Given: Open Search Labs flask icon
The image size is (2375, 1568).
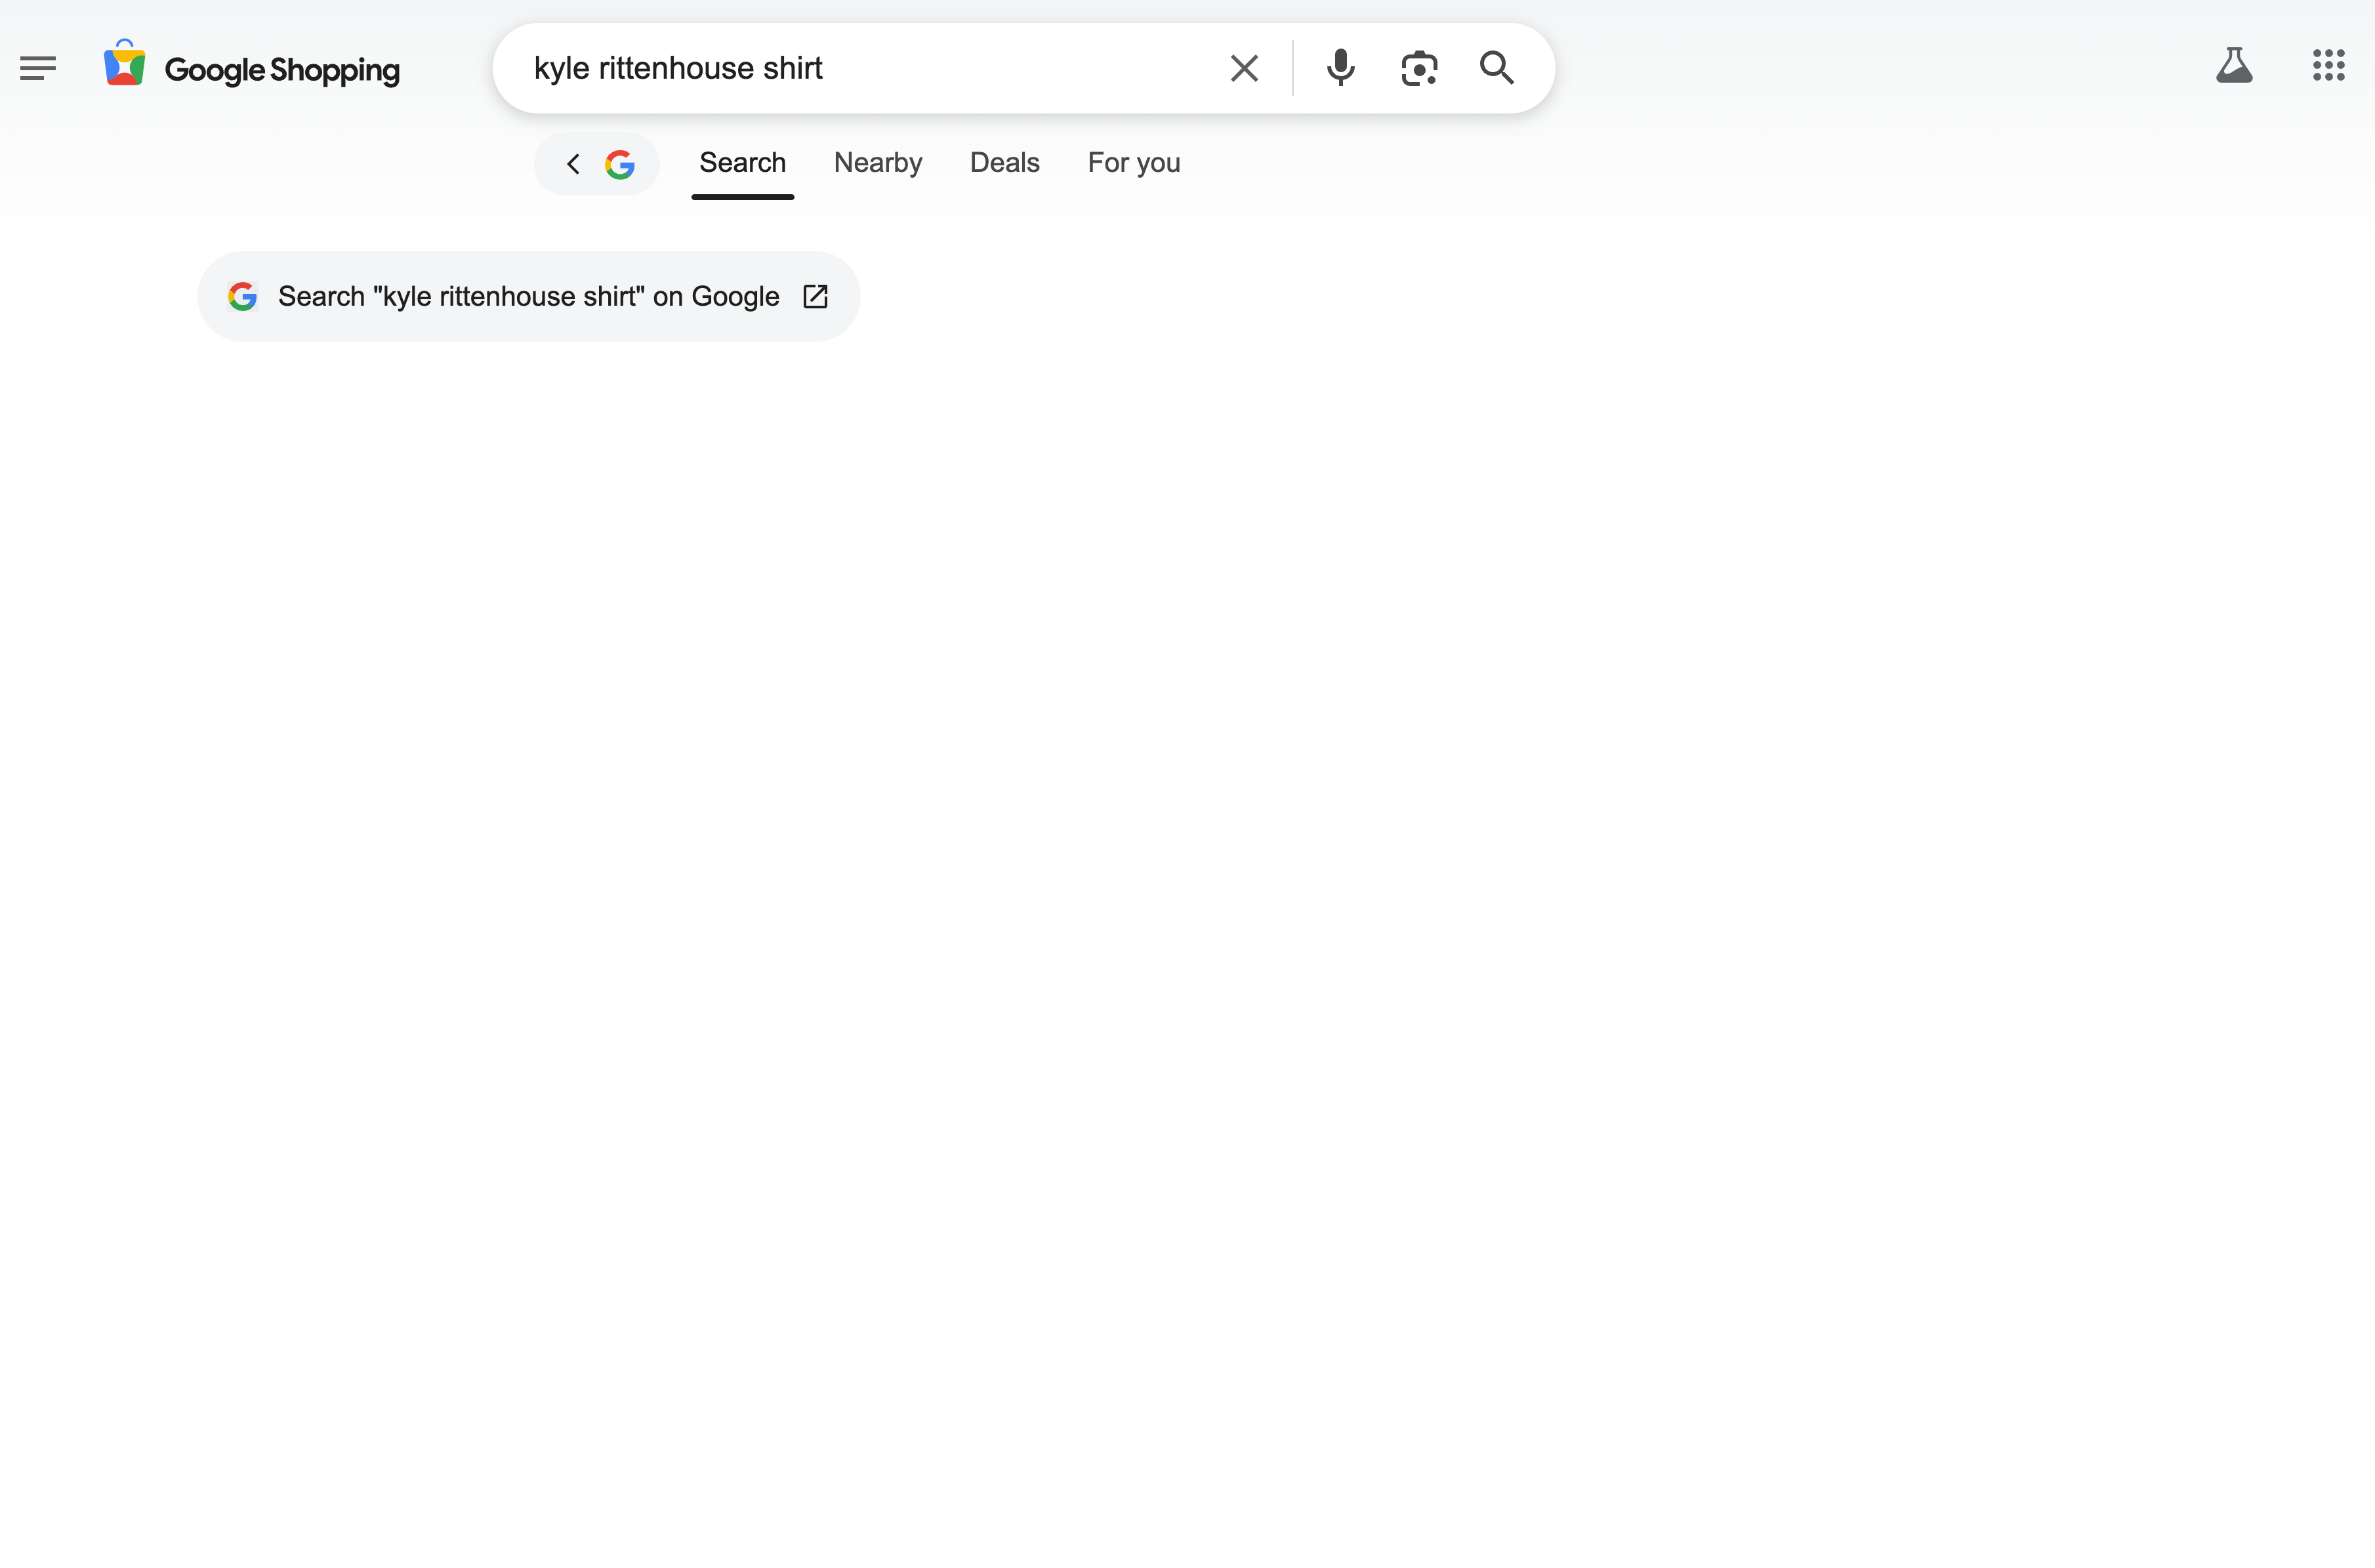Looking at the screenshot, I should coord(2234,66).
